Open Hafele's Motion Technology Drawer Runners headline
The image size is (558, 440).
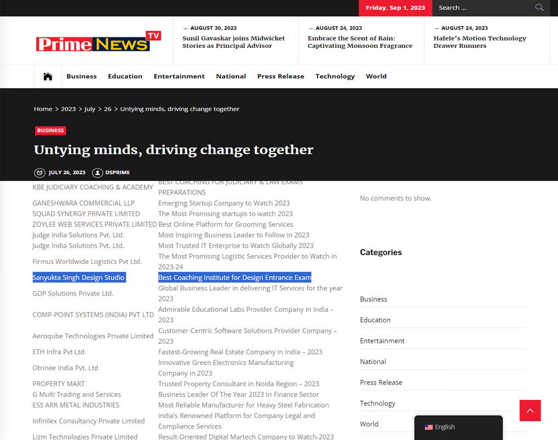pyautogui.click(x=479, y=42)
